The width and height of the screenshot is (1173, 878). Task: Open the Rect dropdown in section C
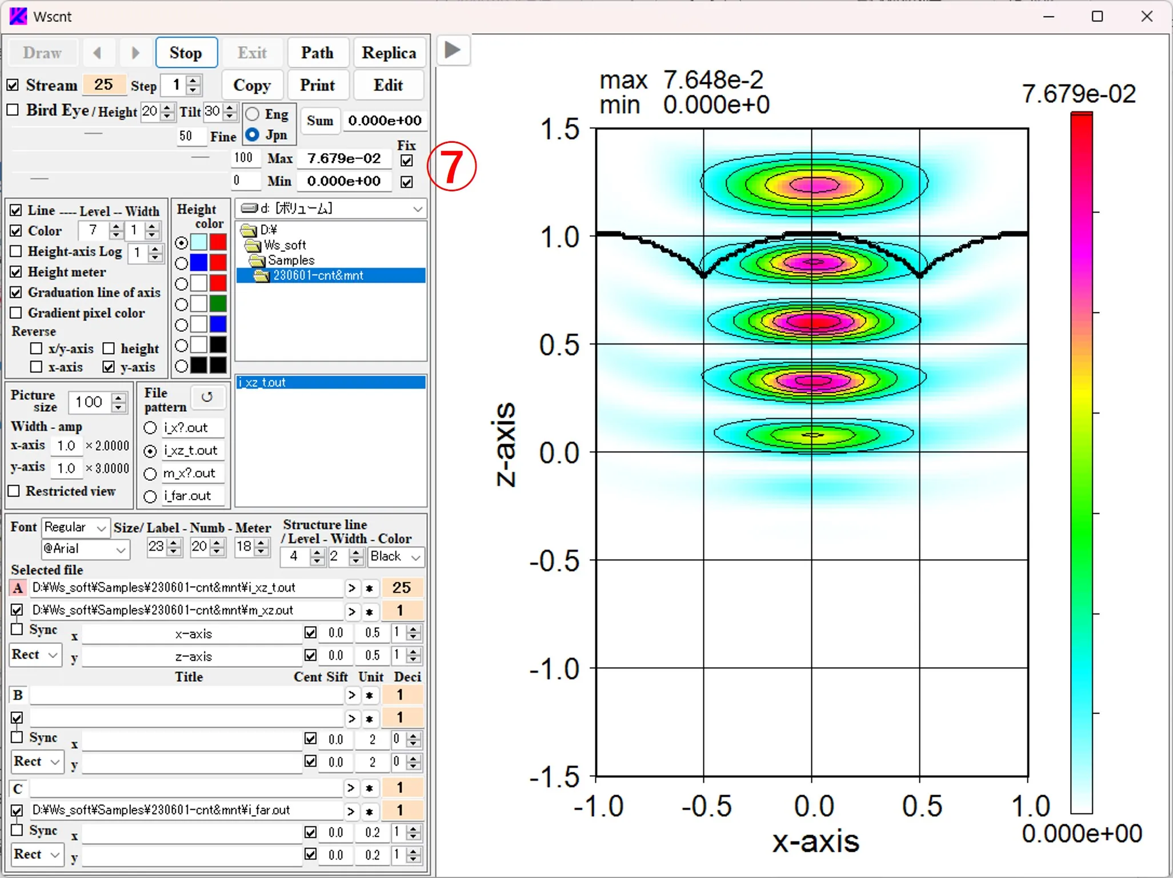[x=37, y=855]
